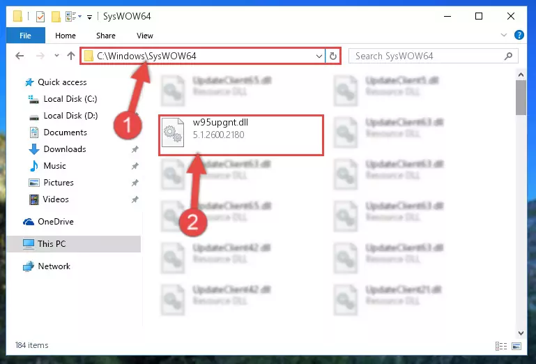536x364 pixels.
Task: Click the search magnifier icon
Action: coord(508,56)
